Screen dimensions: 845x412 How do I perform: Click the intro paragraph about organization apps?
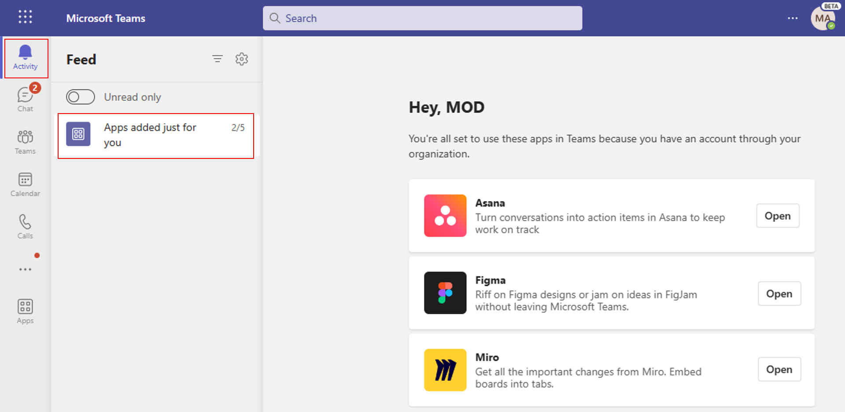(x=605, y=146)
